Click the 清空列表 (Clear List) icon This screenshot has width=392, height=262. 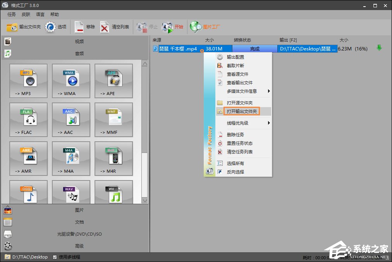click(x=112, y=26)
